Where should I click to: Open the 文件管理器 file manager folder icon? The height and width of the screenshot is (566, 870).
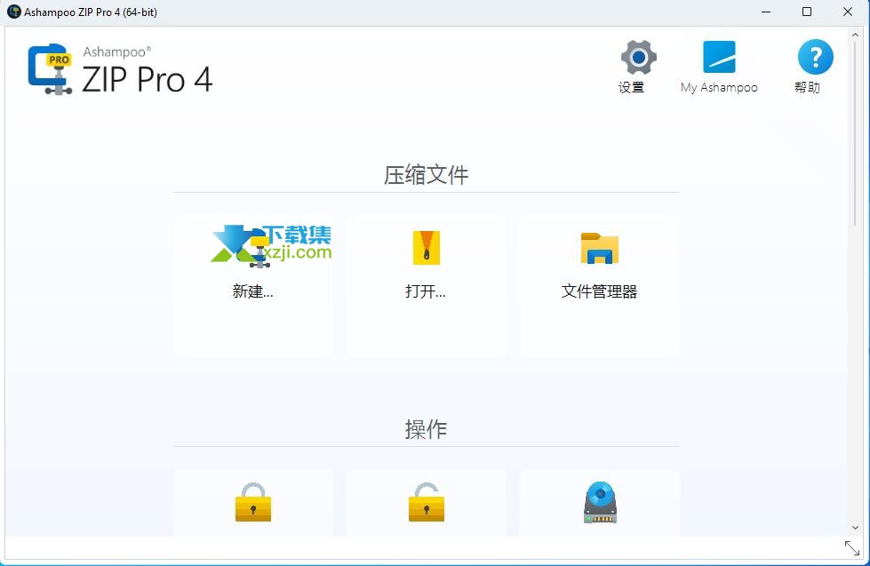600,248
